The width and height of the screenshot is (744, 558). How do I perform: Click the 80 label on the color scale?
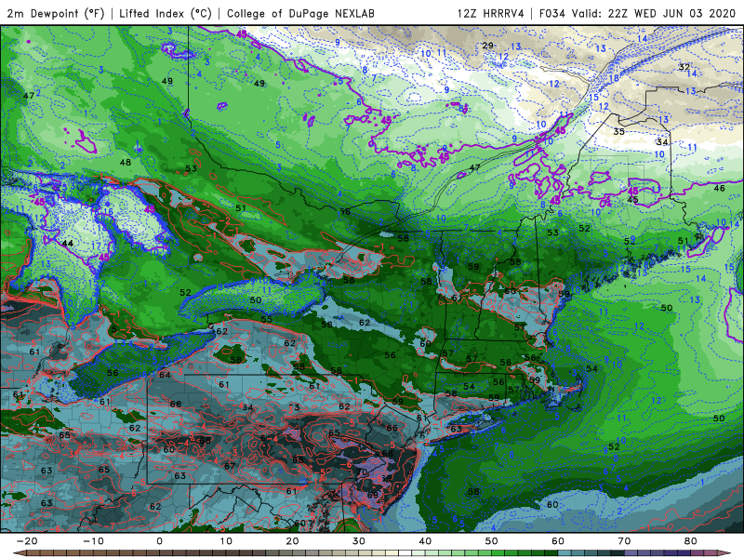tap(691, 541)
